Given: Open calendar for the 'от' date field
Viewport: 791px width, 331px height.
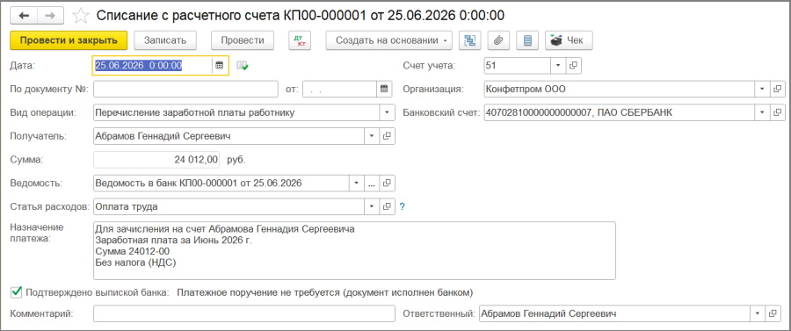Looking at the screenshot, I should coord(384,90).
